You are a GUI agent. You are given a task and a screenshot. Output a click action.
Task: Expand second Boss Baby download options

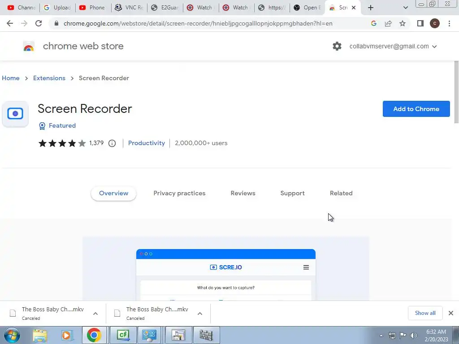click(200, 314)
